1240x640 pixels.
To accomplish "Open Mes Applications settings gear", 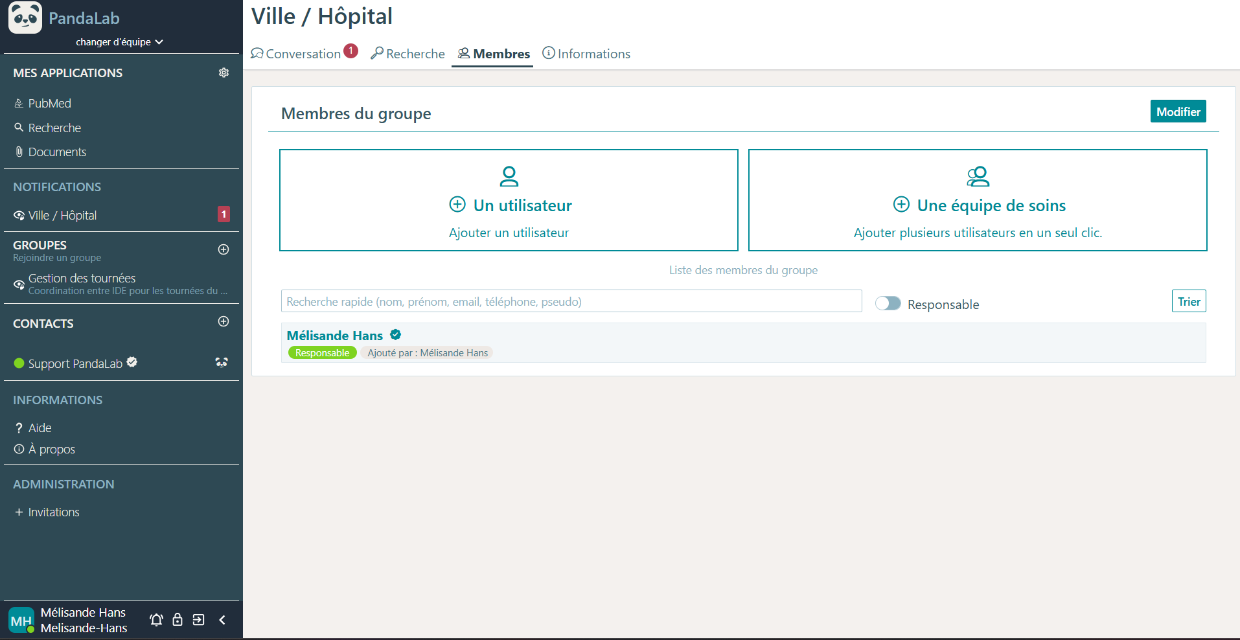I will click(x=224, y=73).
